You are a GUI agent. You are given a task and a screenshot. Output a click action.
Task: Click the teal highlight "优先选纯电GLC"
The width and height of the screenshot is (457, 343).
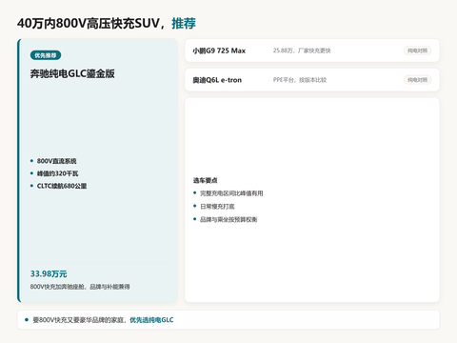click(151, 320)
